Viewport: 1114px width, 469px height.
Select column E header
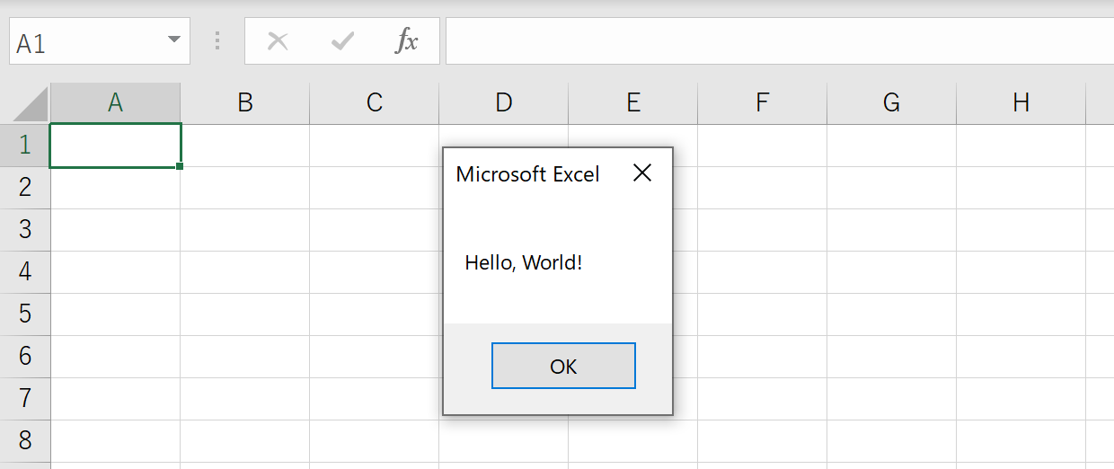[x=632, y=103]
